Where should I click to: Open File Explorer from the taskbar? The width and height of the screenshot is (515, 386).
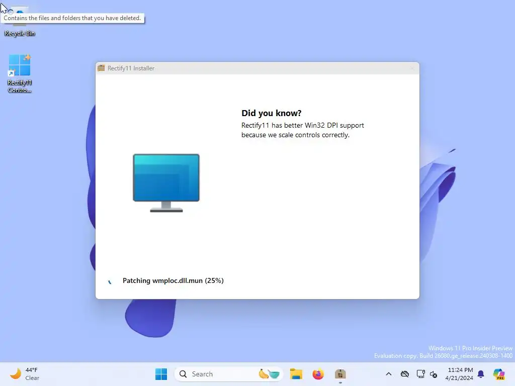296,374
